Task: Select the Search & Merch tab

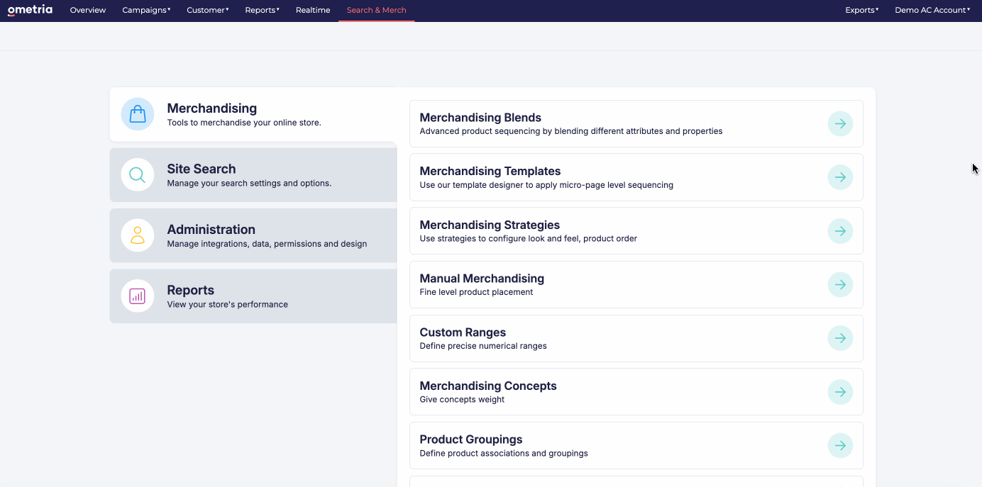Action: (377, 10)
